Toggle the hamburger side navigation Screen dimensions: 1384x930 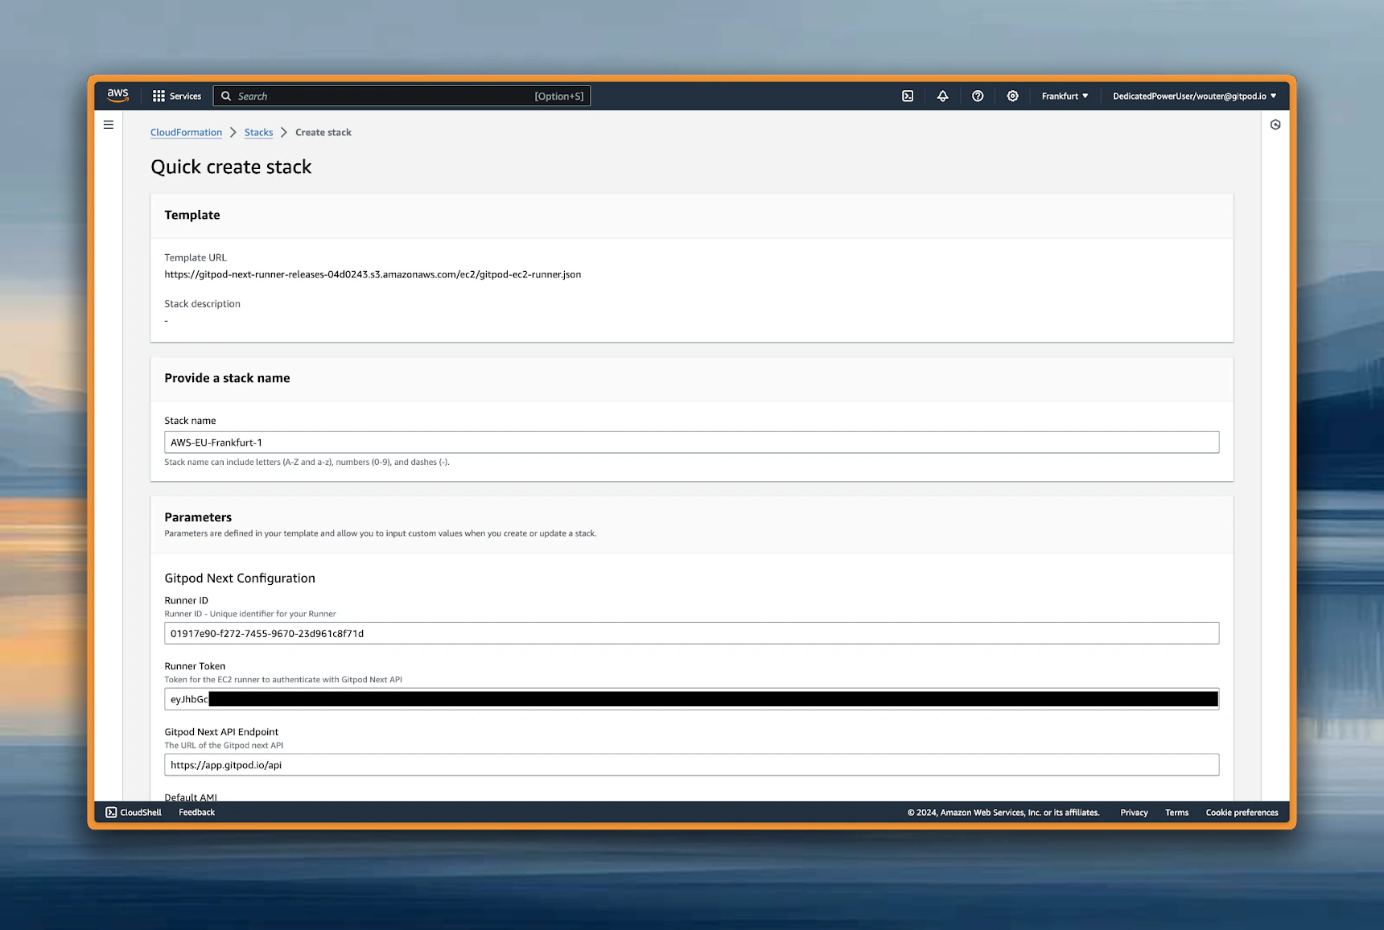(x=109, y=125)
